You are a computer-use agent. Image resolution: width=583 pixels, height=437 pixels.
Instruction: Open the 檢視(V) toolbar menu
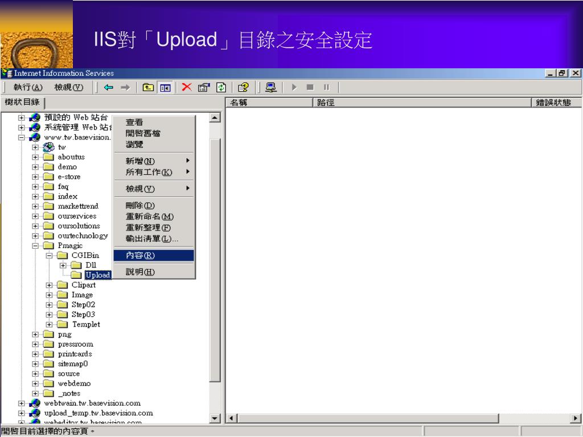69,87
